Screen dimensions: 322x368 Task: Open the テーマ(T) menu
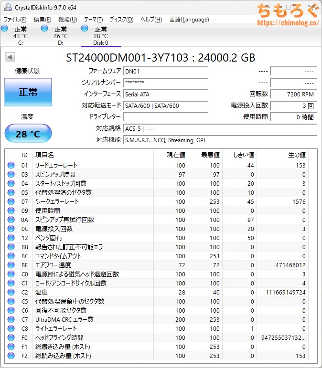[x=93, y=20]
